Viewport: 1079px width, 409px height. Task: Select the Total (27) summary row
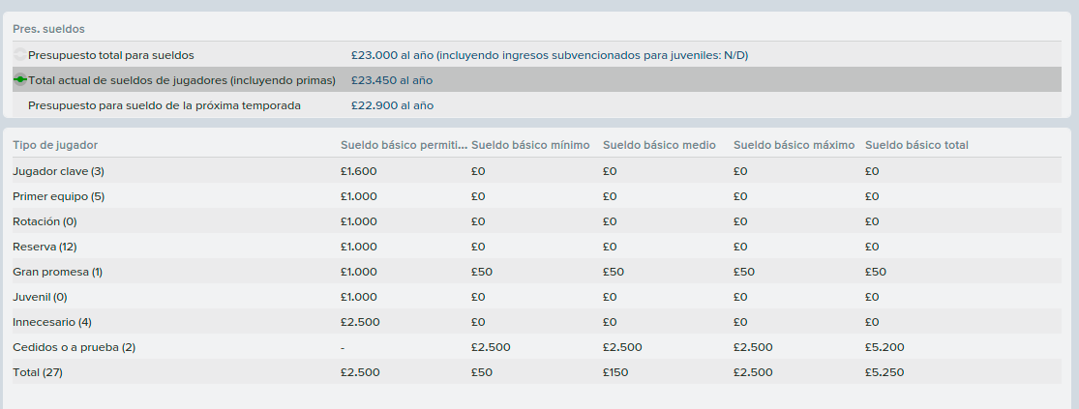click(x=537, y=372)
